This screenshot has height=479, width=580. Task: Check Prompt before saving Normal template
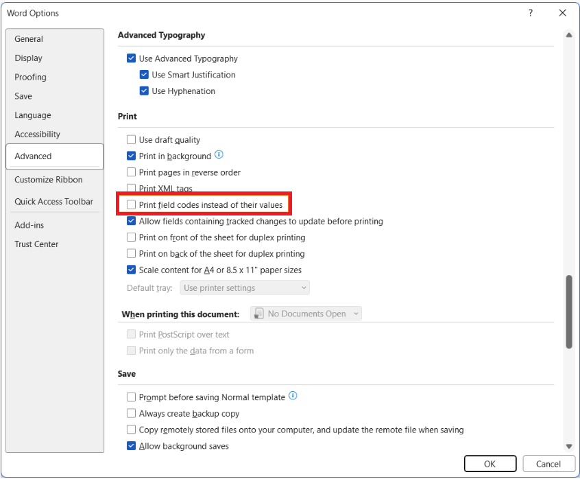pos(132,397)
